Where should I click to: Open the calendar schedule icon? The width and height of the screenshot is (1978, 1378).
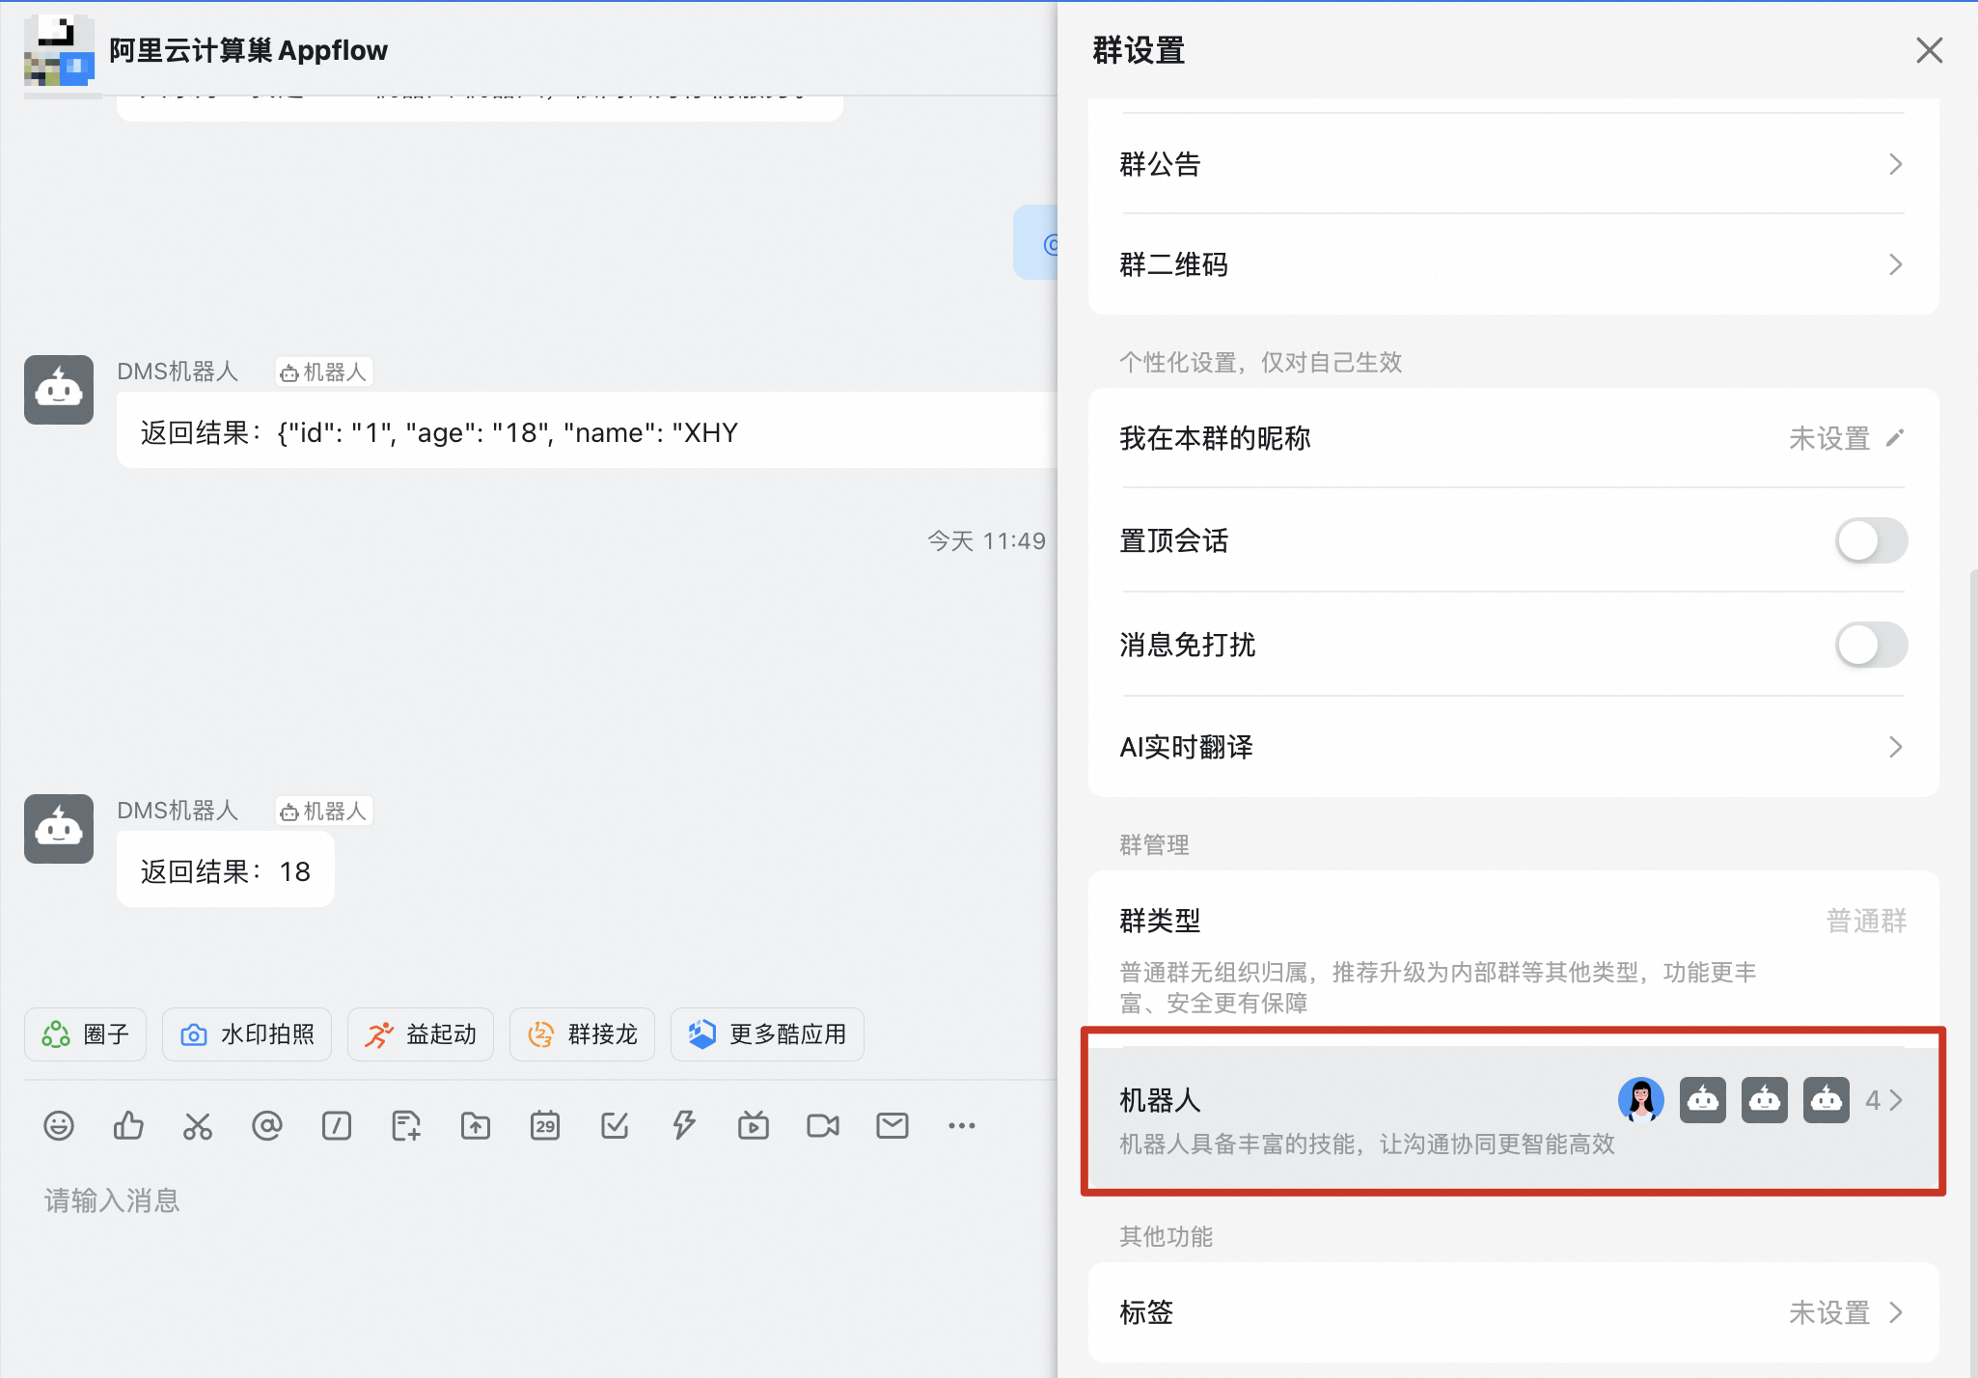tap(545, 1125)
